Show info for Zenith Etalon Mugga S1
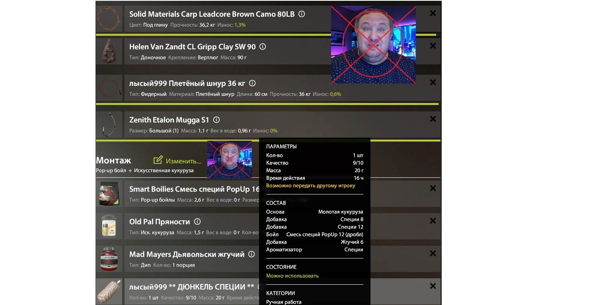This screenshot has height=305, width=616. (216, 120)
